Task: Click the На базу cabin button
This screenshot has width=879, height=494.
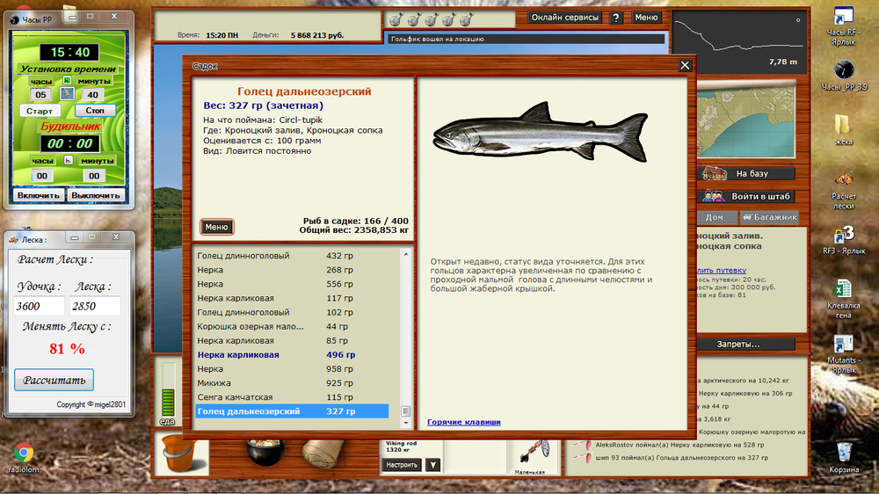Action: click(x=748, y=174)
